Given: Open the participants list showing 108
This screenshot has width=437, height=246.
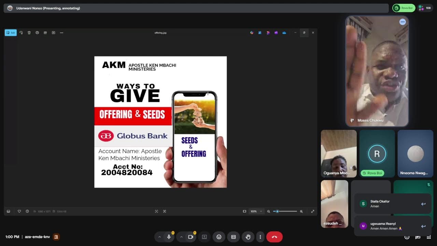Looking at the screenshot, I should [x=425, y=8].
